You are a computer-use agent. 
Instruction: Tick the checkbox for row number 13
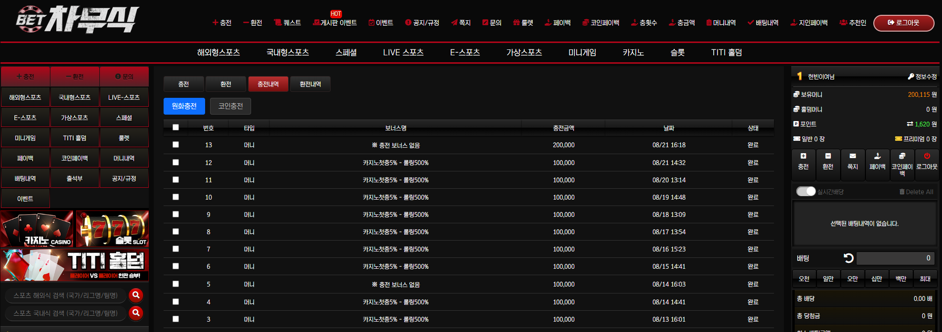click(x=175, y=145)
